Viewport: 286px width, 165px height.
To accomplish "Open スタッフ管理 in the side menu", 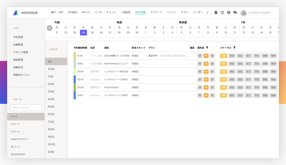I will tap(20, 52).
